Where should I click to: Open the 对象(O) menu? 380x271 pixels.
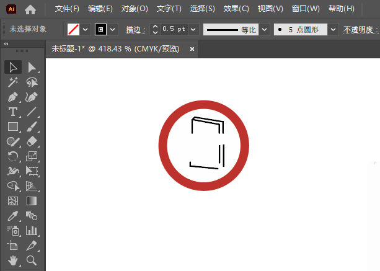click(x=135, y=9)
